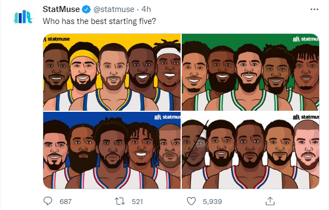Open the tweet's three-dot more menu
The height and width of the screenshot is (210, 329).
tap(314, 9)
